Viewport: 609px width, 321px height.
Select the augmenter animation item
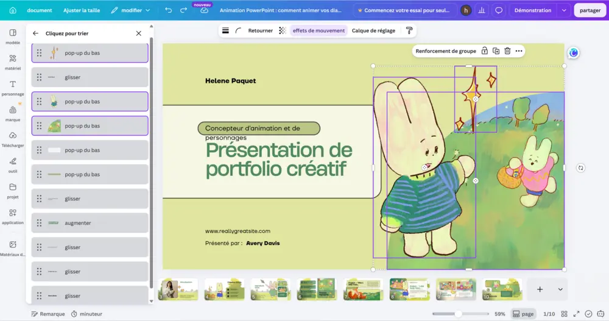coord(90,223)
